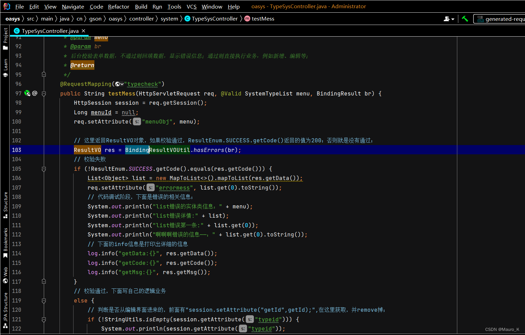Click the @ annotations gutter icon on line 97
525x335 pixels.
pos(35,93)
